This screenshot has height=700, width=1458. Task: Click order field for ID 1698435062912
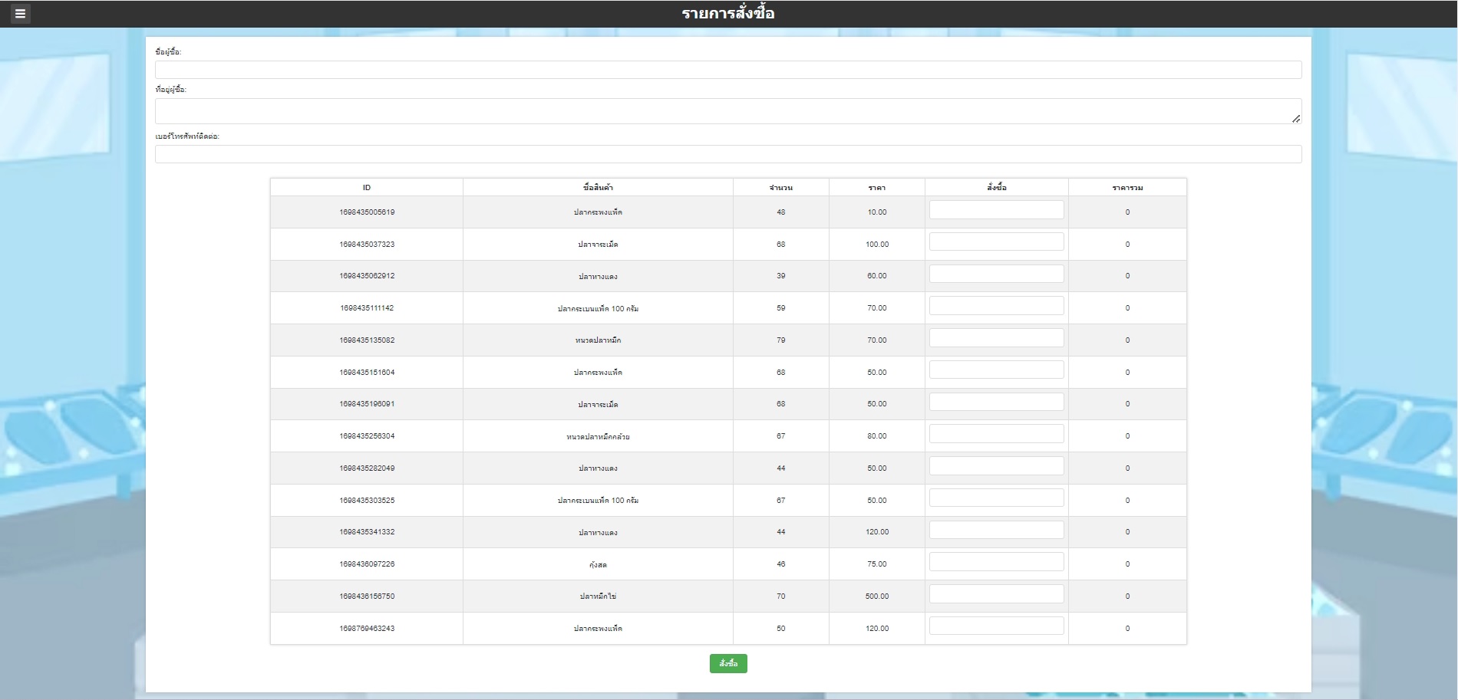click(996, 274)
